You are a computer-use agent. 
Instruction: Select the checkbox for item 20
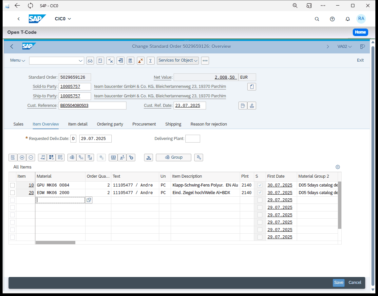(x=12, y=193)
